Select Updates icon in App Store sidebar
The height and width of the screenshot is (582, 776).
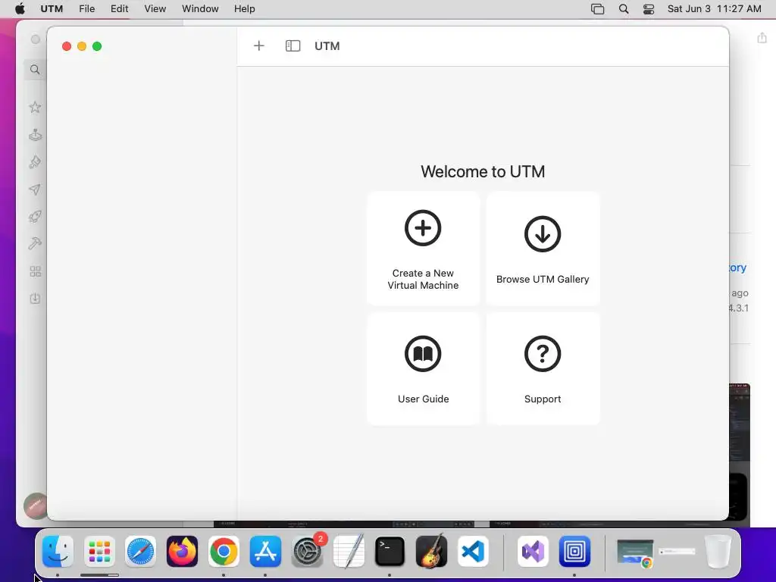[35, 299]
